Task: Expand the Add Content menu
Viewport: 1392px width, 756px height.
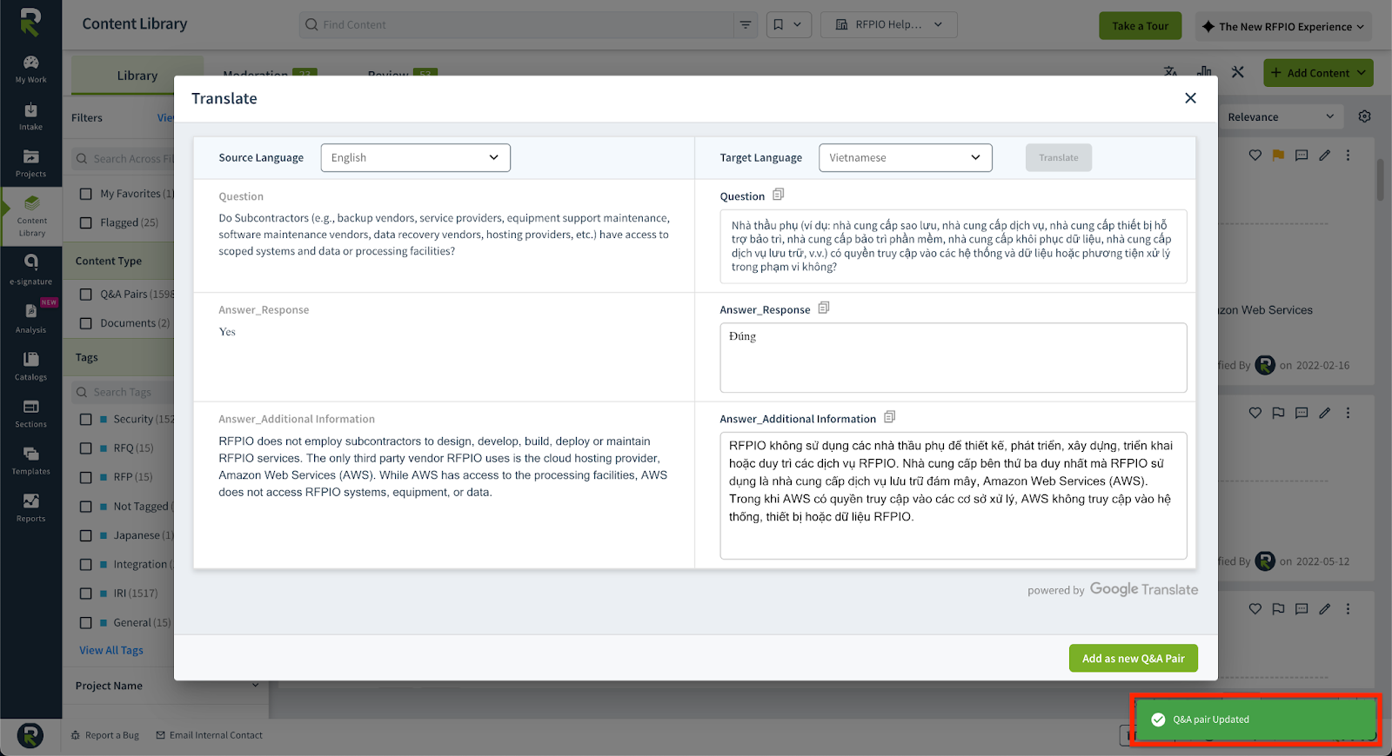Action: click(1318, 73)
